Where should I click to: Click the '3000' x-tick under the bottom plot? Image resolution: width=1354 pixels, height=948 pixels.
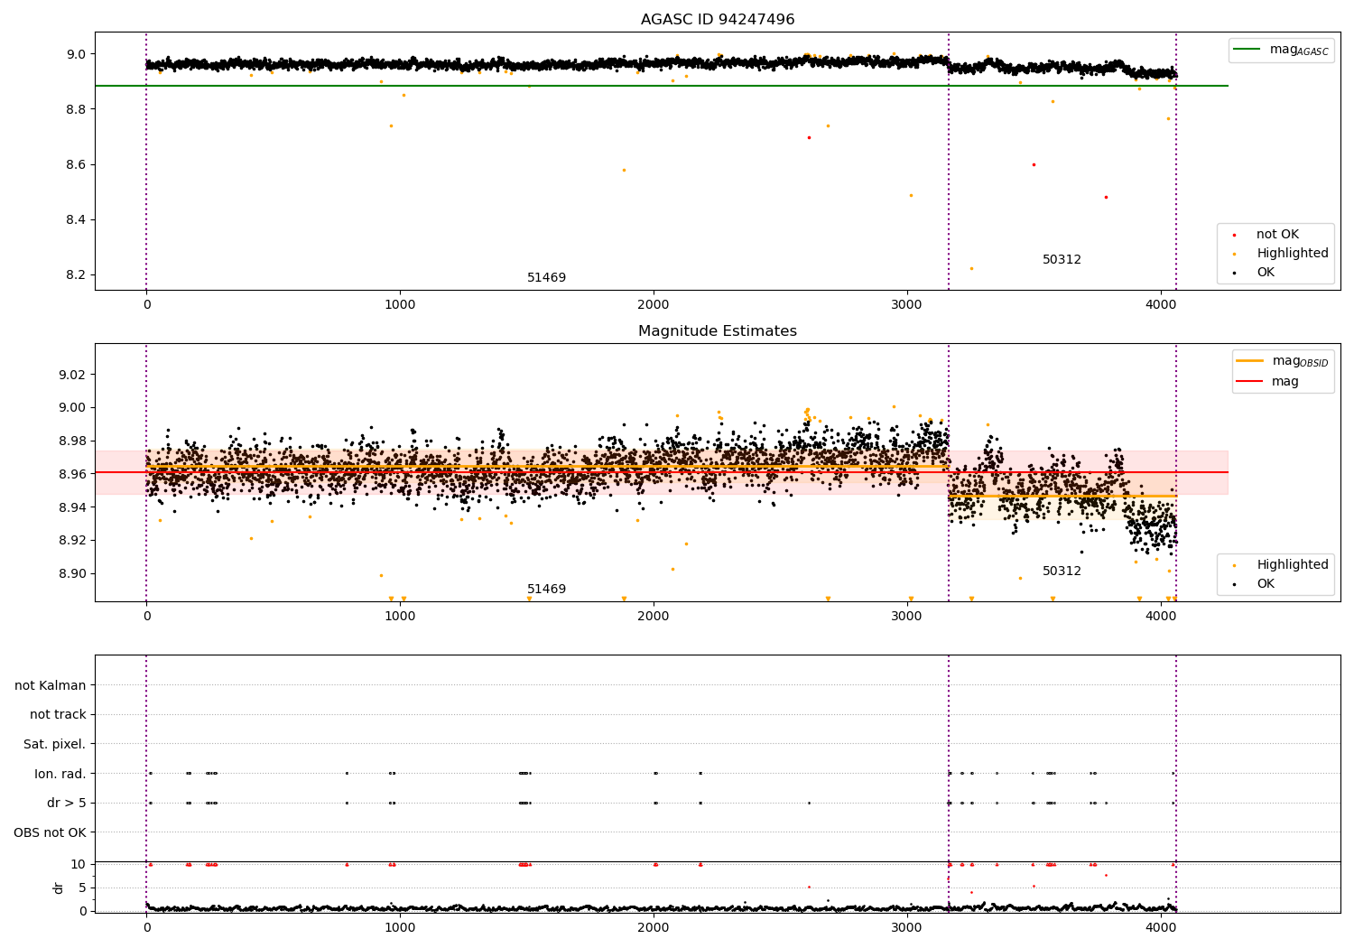tap(907, 927)
